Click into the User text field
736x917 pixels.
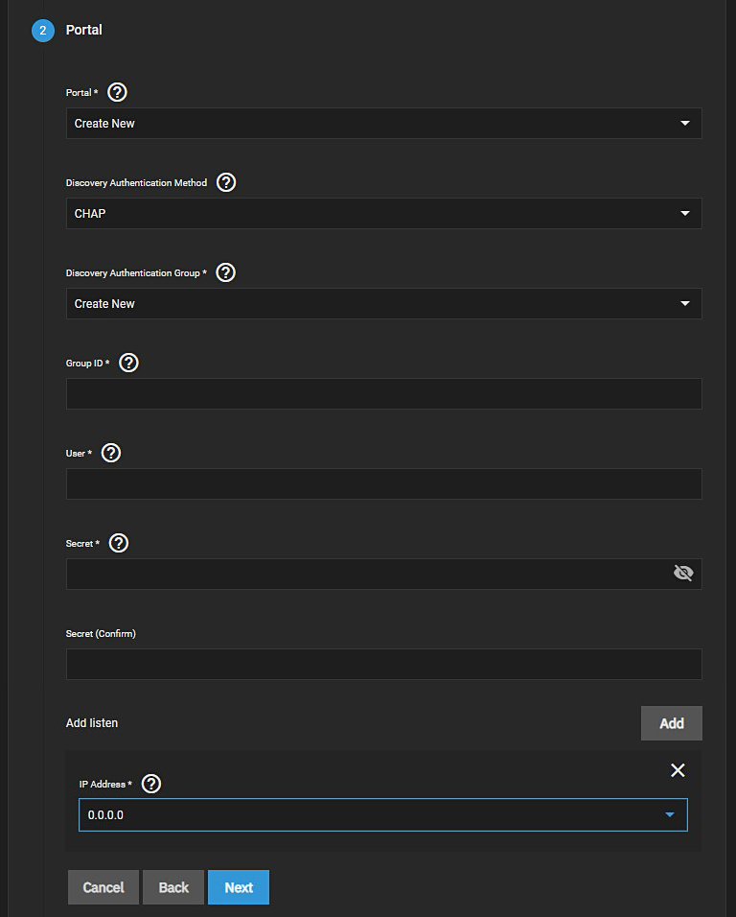[383, 484]
